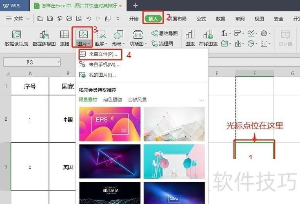Image resolution: width=300 pixels, height=204 pixels.
Task: Open the Name Box dropdown arrow
Action: 58,62
